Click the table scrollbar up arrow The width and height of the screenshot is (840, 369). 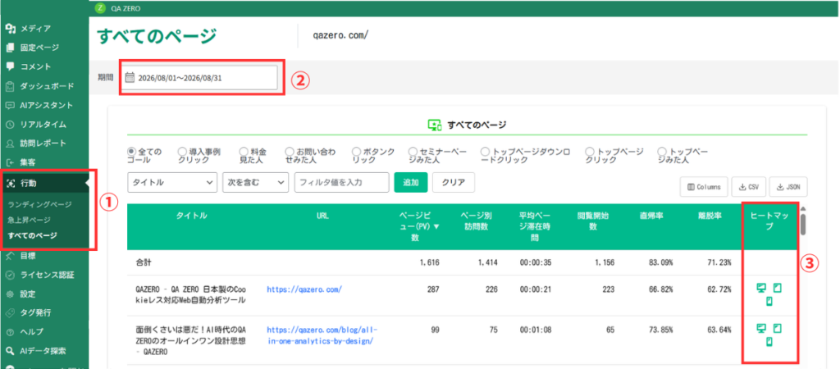click(x=803, y=209)
